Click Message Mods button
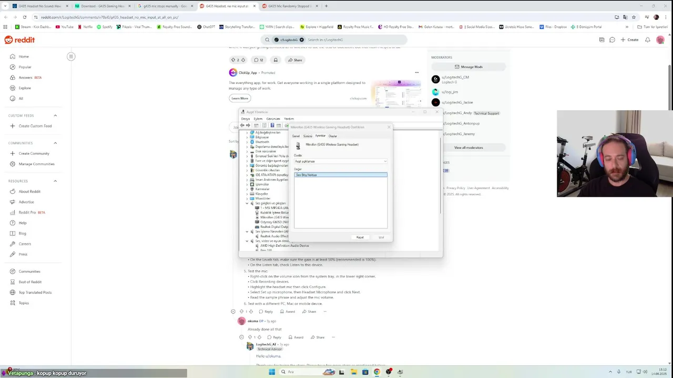 [x=468, y=67]
